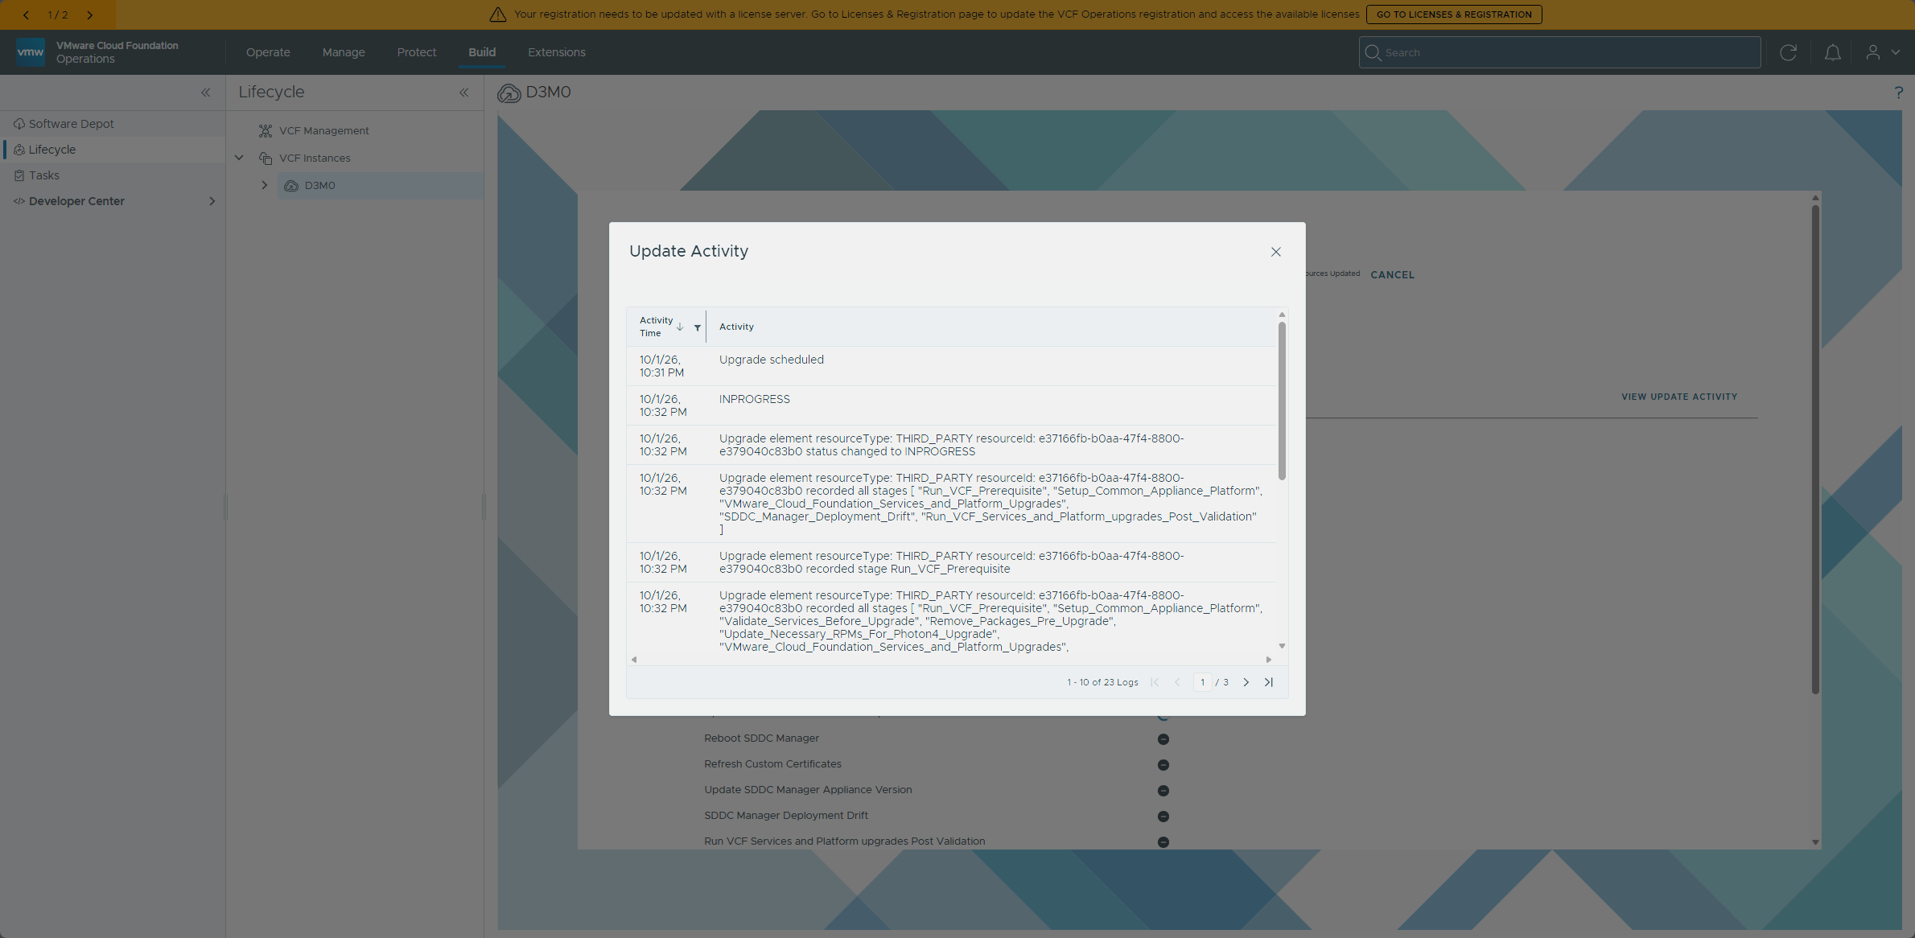Image resolution: width=1915 pixels, height=938 pixels.
Task: Click the VMware vmw logo
Action: [31, 52]
